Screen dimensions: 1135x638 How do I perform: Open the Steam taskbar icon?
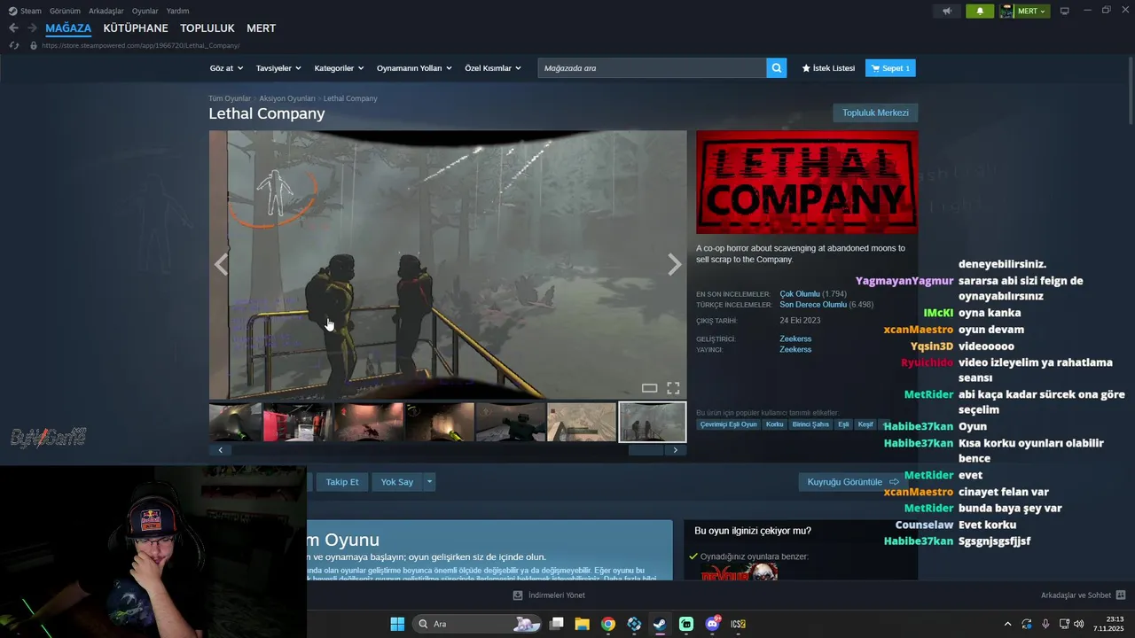[x=660, y=624]
